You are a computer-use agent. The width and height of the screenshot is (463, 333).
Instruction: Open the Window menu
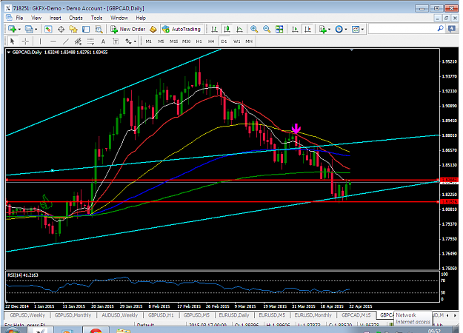[119, 18]
